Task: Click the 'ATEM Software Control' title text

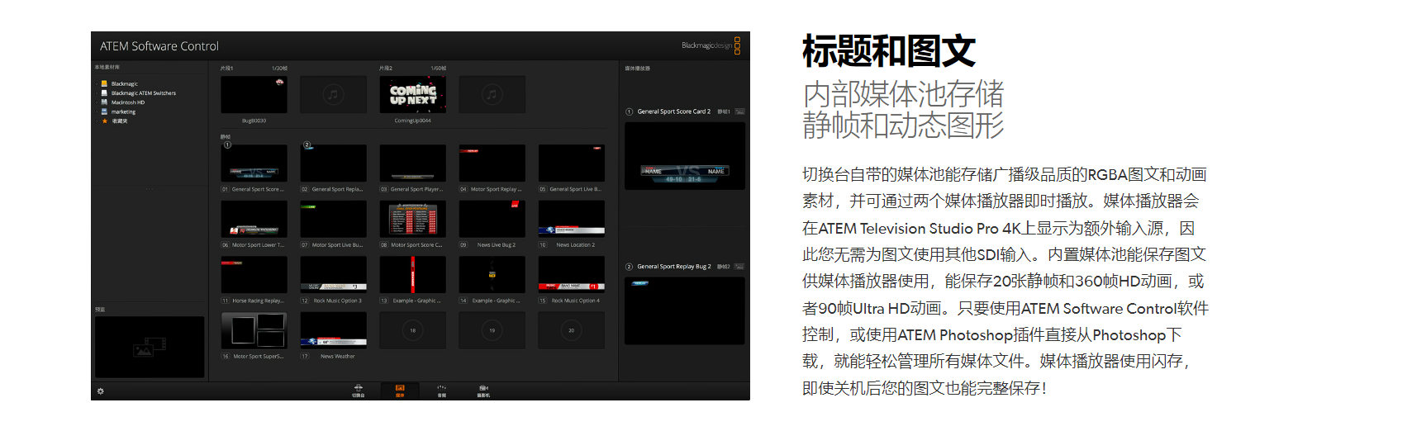Action: [x=159, y=46]
